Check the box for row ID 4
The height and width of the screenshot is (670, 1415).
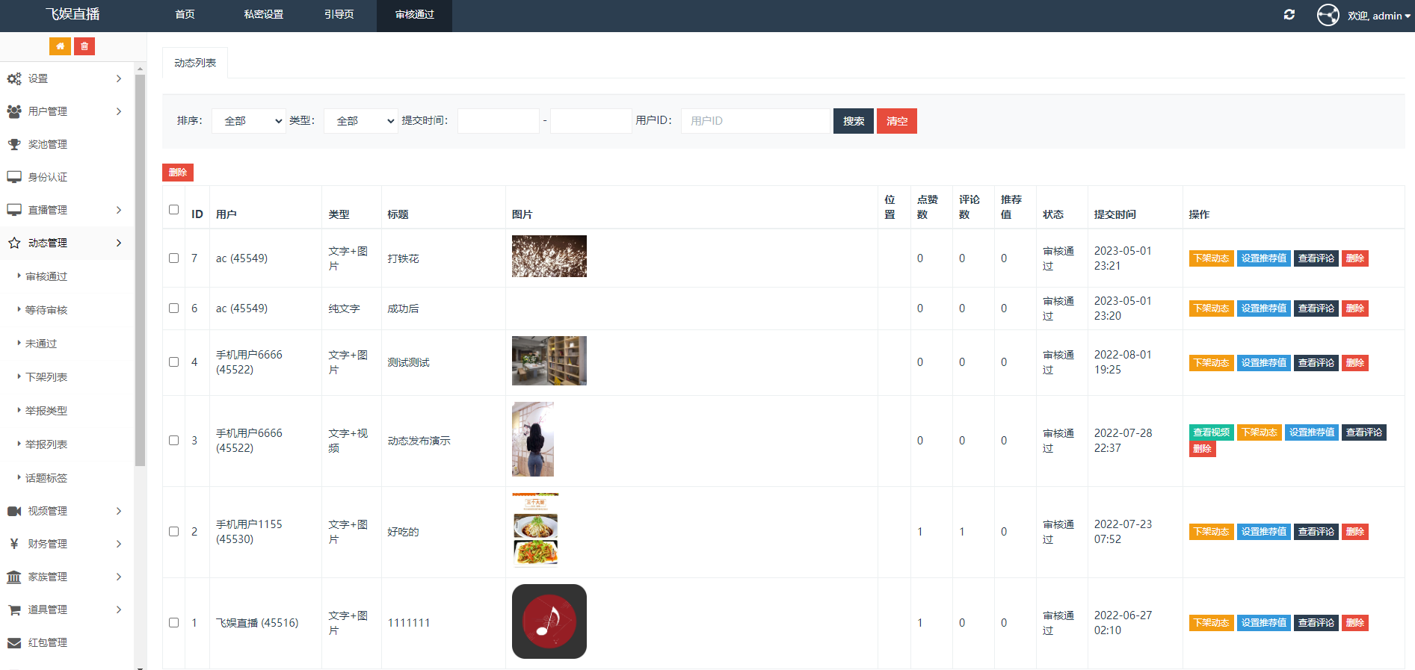pyautogui.click(x=174, y=362)
